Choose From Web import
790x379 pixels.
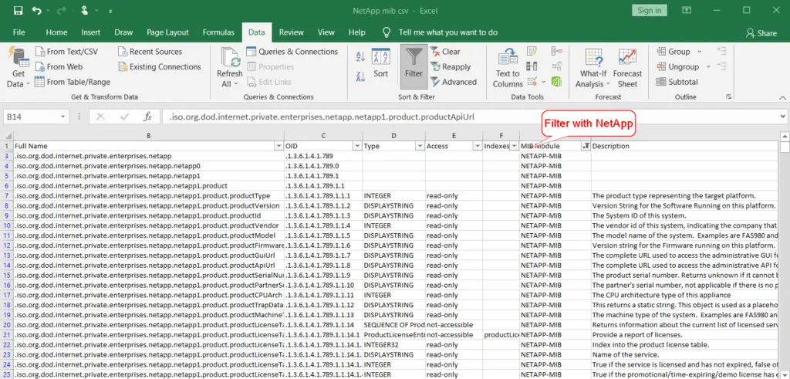pyautogui.click(x=59, y=66)
